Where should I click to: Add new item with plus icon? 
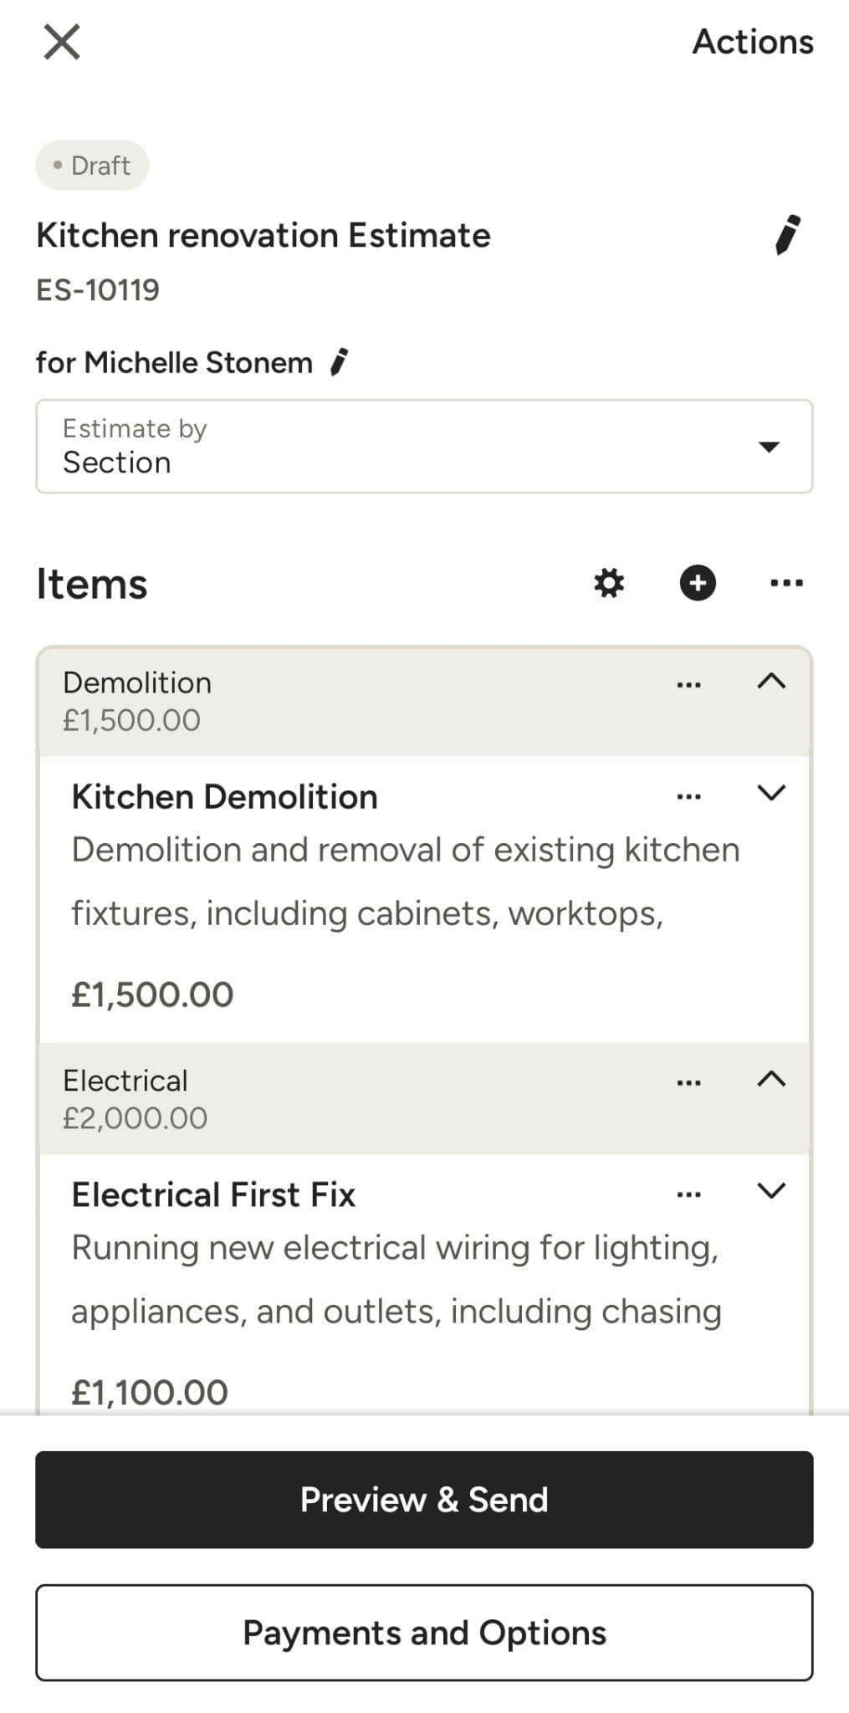[x=698, y=583]
